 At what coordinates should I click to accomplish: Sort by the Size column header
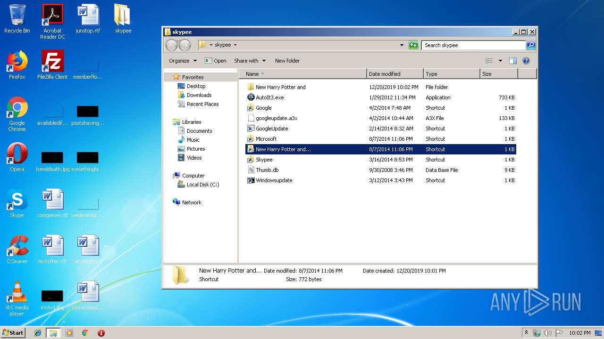click(499, 74)
